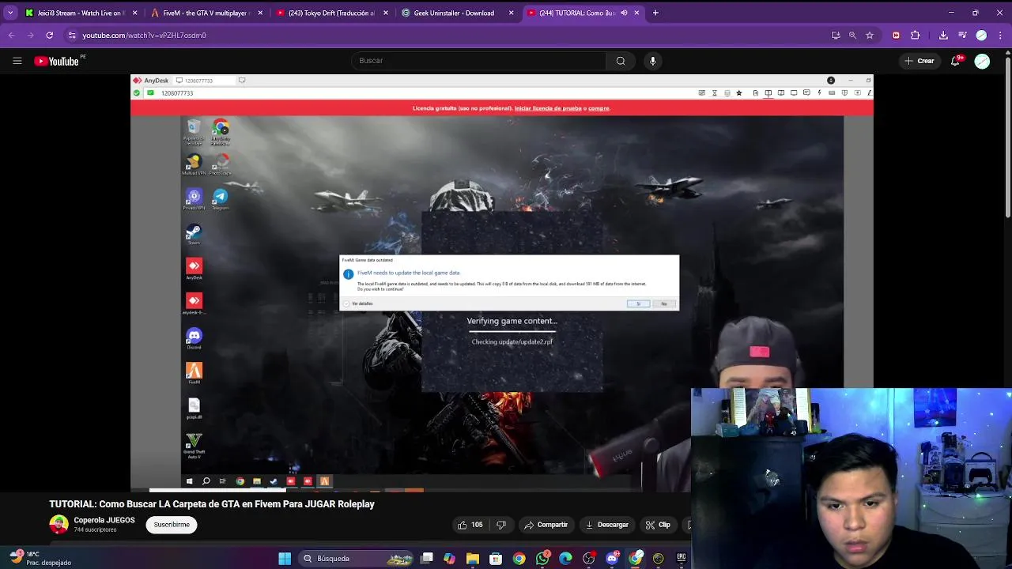Open the Coperola JUEGOS channel avatar
1012x569 pixels.
(x=59, y=525)
